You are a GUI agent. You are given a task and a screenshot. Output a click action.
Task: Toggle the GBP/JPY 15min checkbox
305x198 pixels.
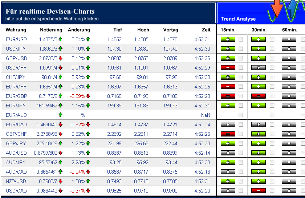[241, 143]
